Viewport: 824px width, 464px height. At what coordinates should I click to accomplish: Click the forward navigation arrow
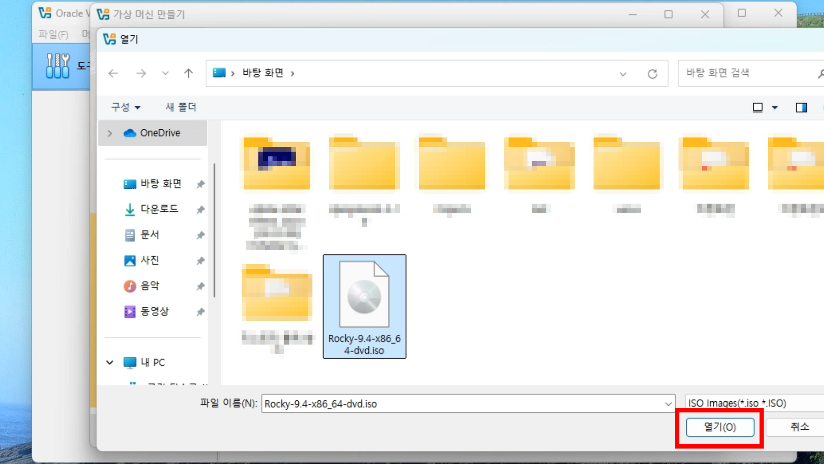(x=141, y=73)
